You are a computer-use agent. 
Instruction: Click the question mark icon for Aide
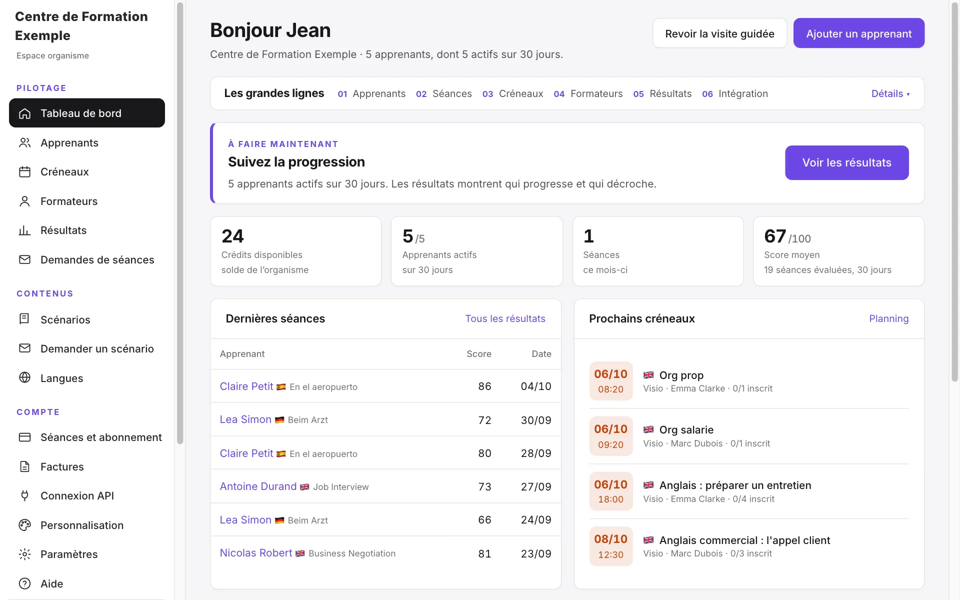click(24, 583)
